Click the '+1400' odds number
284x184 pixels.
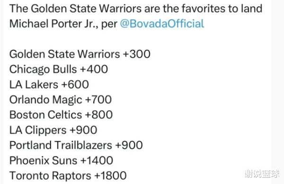(97, 160)
